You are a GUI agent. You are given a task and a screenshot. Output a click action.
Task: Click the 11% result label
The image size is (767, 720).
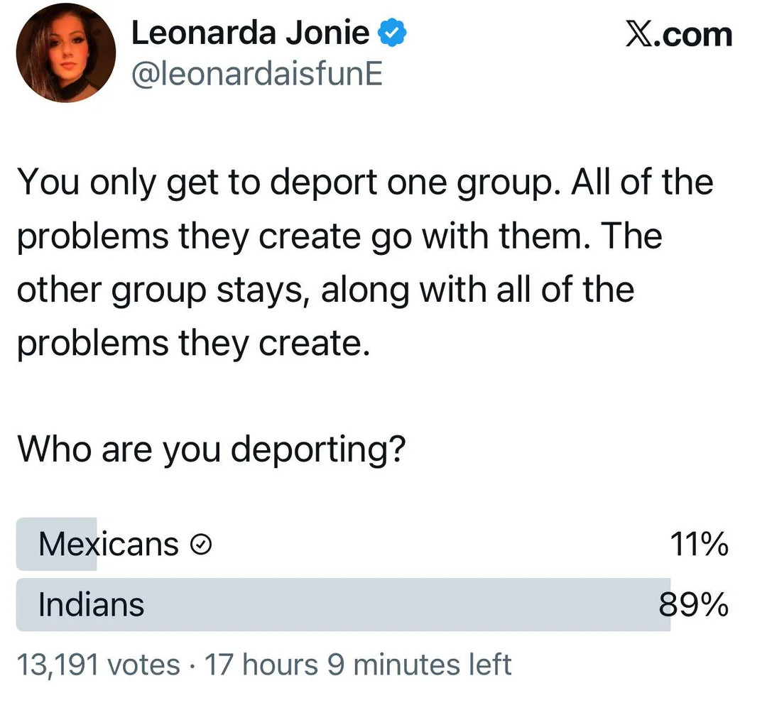click(699, 545)
